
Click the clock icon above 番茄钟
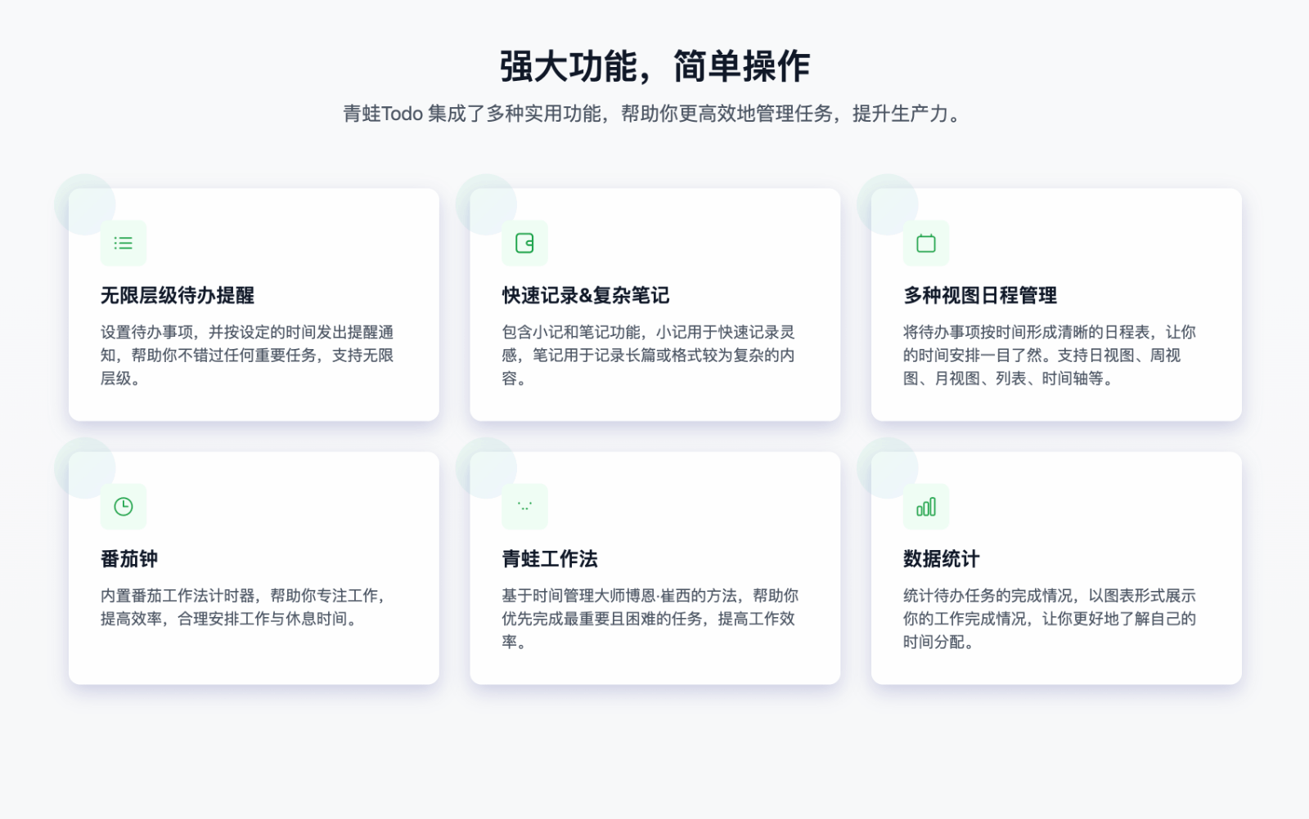[x=124, y=507]
